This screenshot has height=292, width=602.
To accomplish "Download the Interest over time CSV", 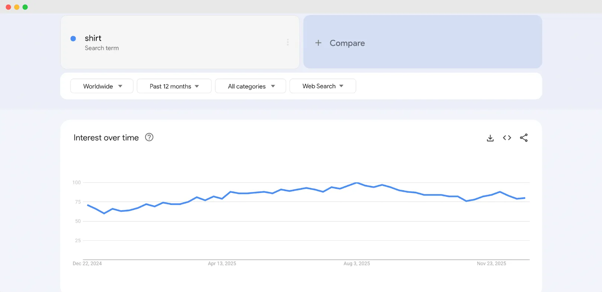I will click(490, 138).
